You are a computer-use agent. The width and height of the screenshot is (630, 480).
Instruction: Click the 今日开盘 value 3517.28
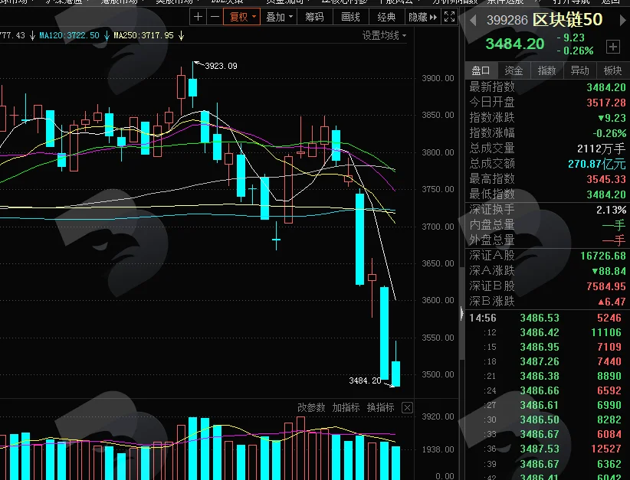606,103
